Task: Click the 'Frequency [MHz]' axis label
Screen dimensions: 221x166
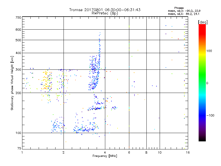Action: [x=105, y=156]
